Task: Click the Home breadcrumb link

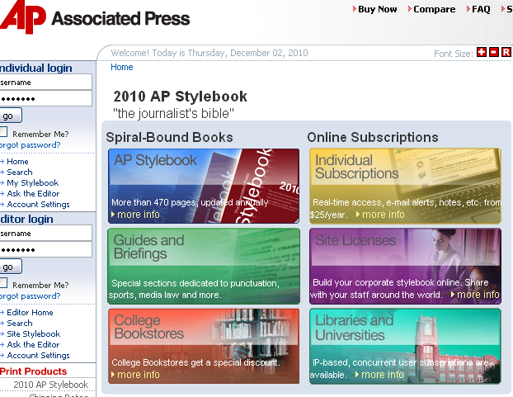Action: (x=122, y=67)
